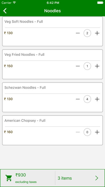Tap Veg Fried Noodles quantity circle showing 1
This screenshot has width=105, height=187.
click(x=87, y=66)
